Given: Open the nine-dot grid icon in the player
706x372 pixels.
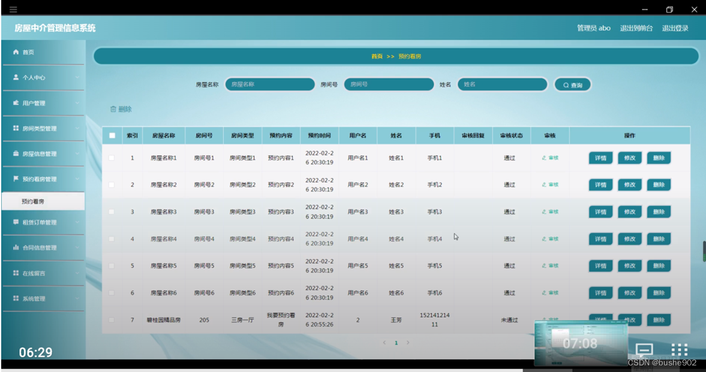Looking at the screenshot, I should (x=680, y=350).
